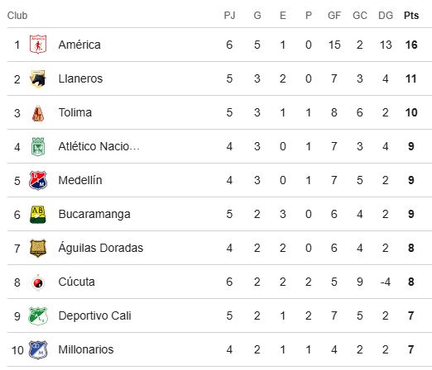Click the Atlético Nacional green crest
The image size is (432, 370).
coord(38,146)
